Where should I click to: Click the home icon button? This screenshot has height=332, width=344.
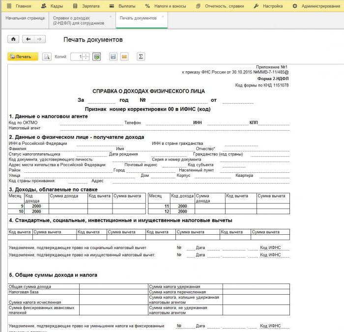click(x=13, y=39)
